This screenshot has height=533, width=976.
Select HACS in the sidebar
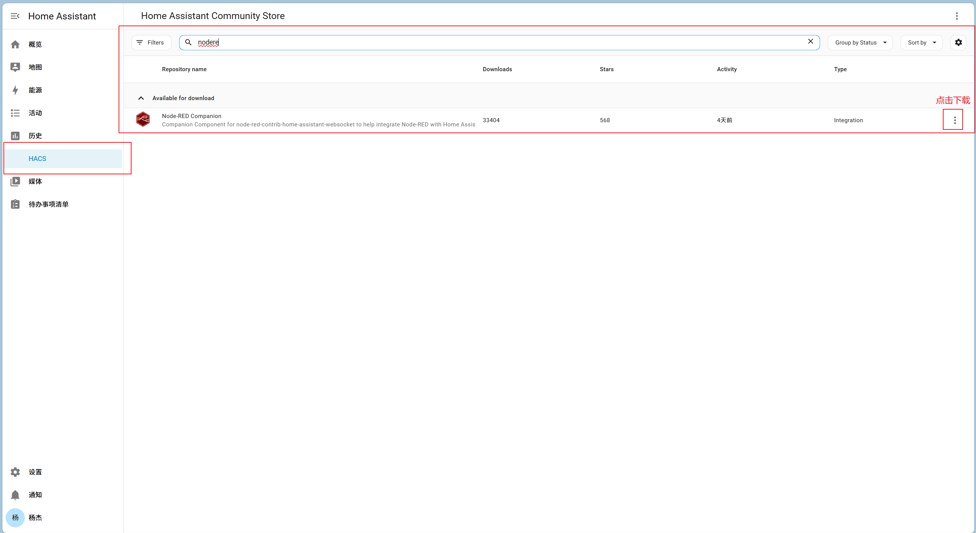[37, 159]
